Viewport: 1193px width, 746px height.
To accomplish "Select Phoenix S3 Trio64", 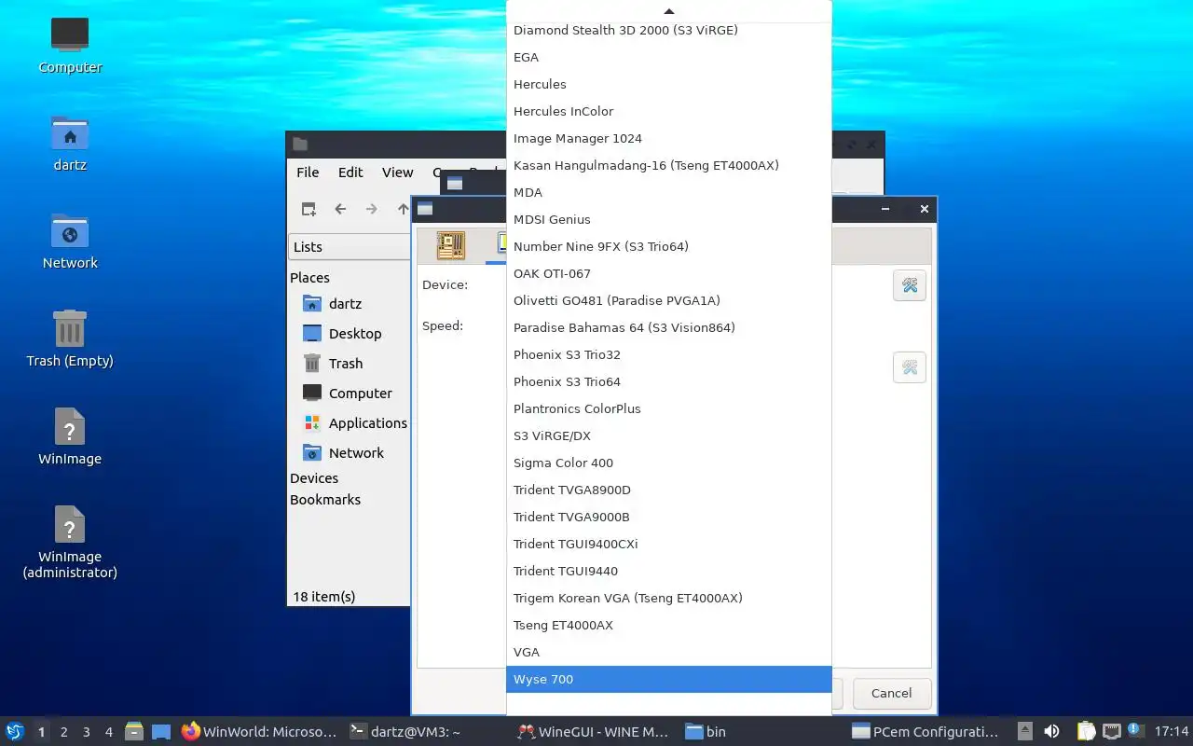I will 669,381.
